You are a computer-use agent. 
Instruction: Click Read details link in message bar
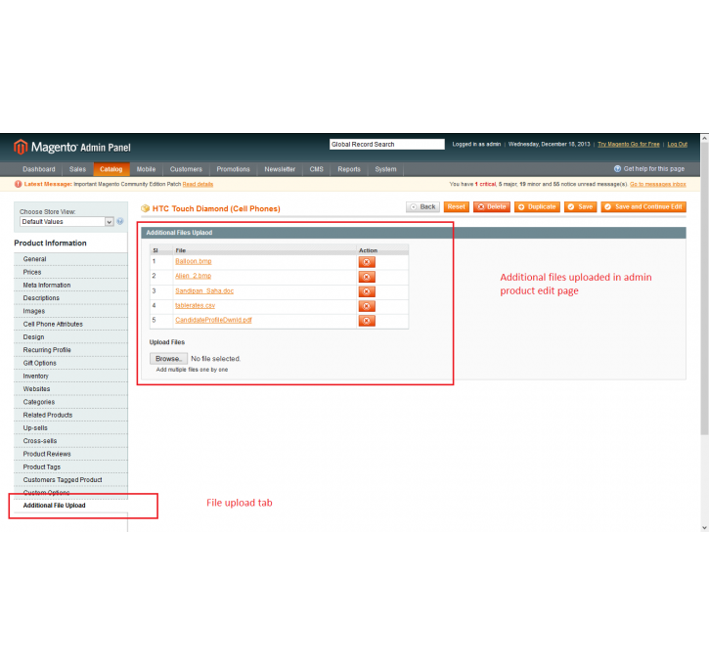point(198,184)
